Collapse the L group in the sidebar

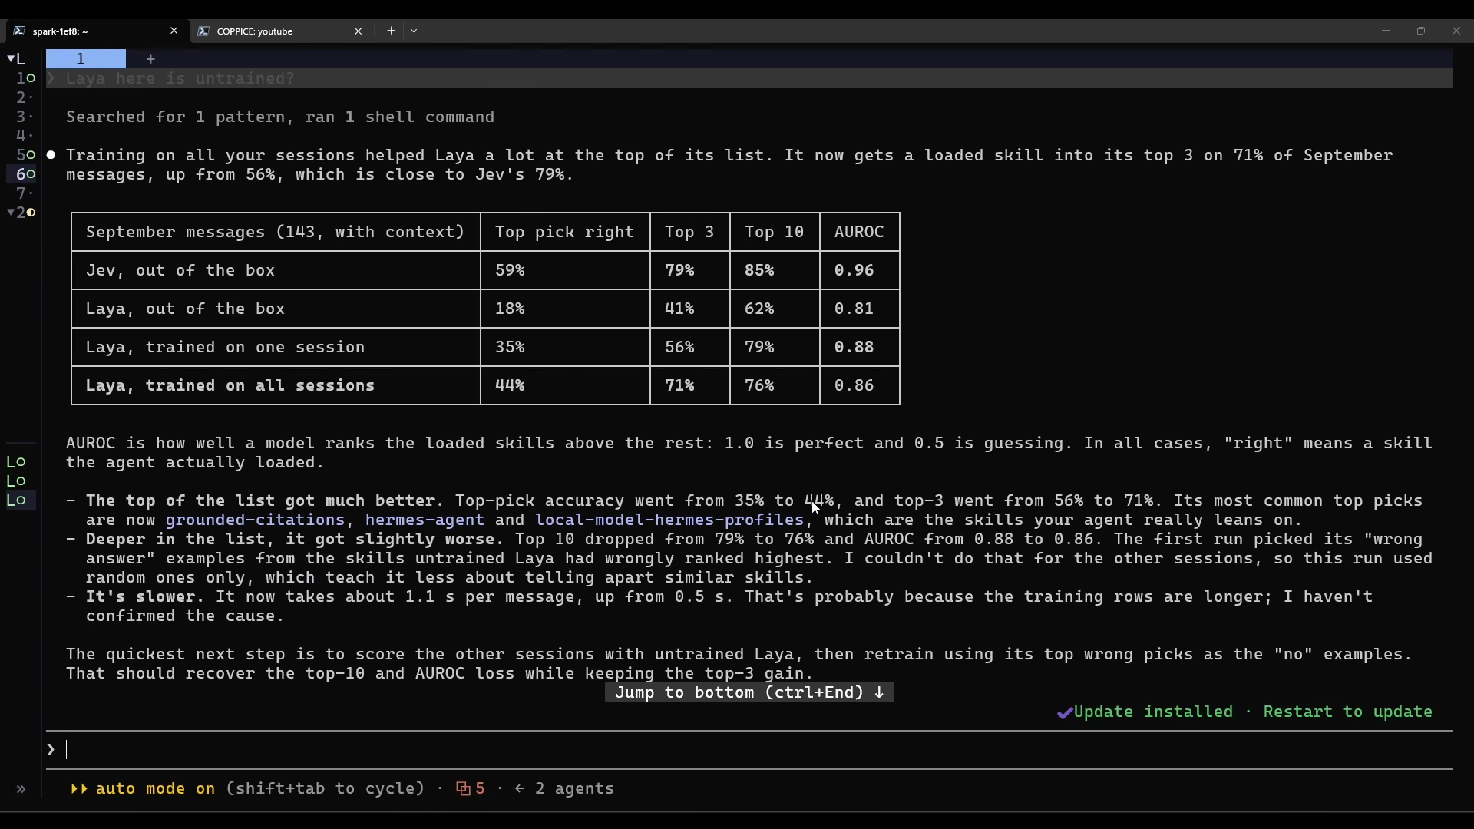16,58
